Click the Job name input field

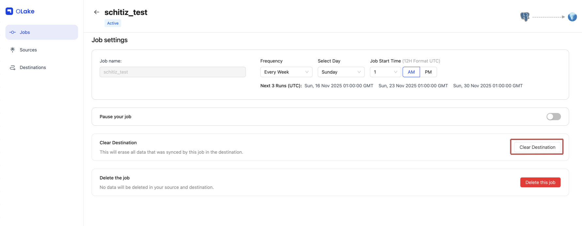click(173, 72)
